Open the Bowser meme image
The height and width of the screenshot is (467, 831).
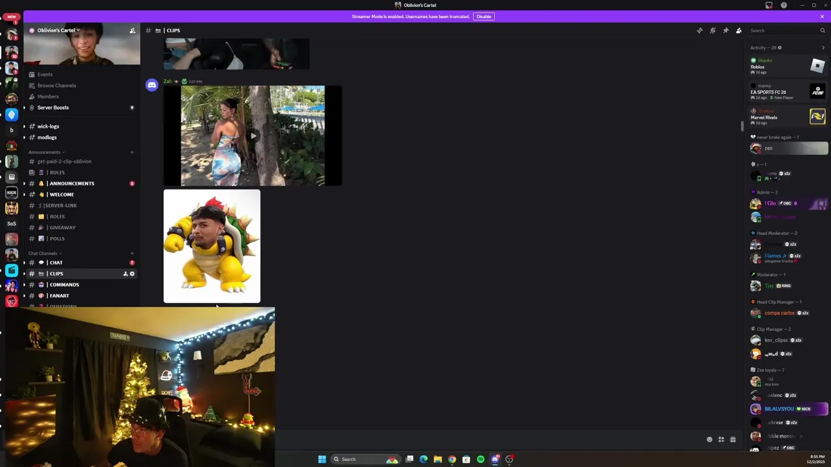point(212,246)
